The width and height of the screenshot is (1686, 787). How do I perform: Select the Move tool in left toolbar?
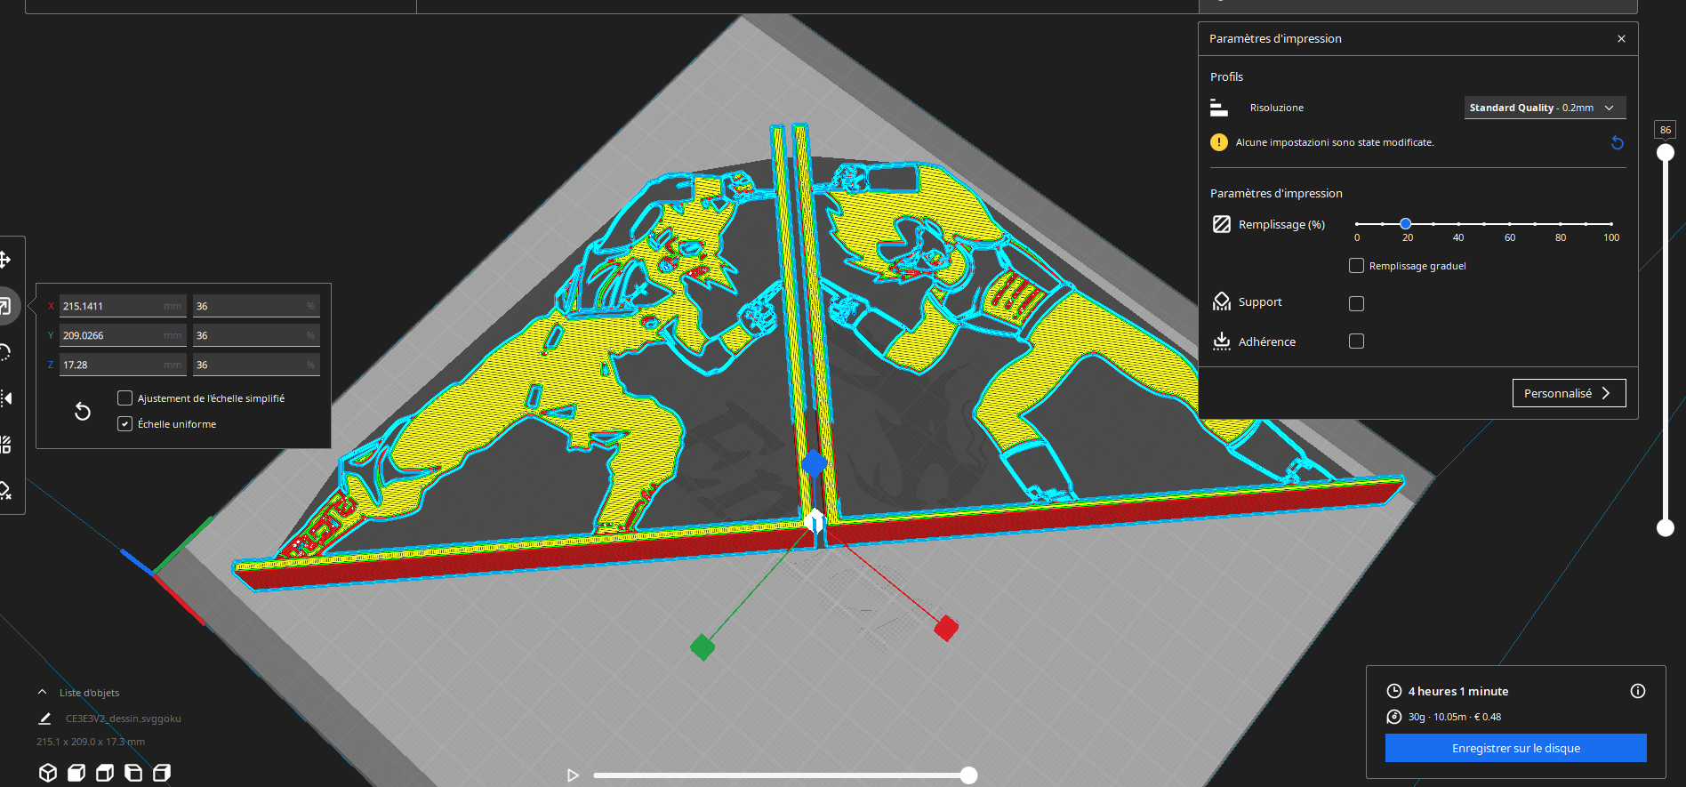click(x=4, y=260)
